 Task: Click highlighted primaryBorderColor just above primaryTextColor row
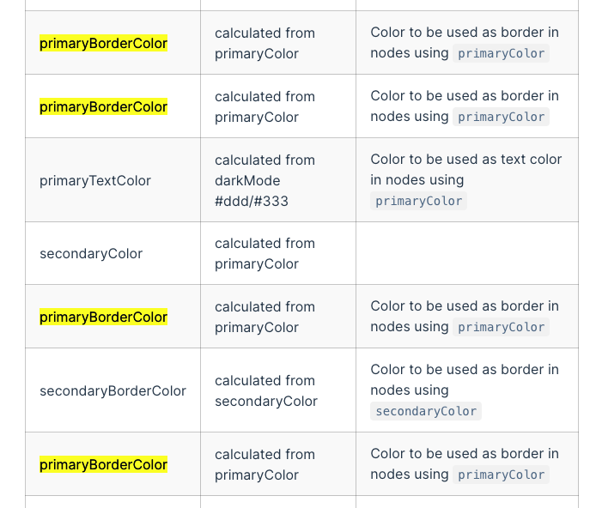(103, 106)
